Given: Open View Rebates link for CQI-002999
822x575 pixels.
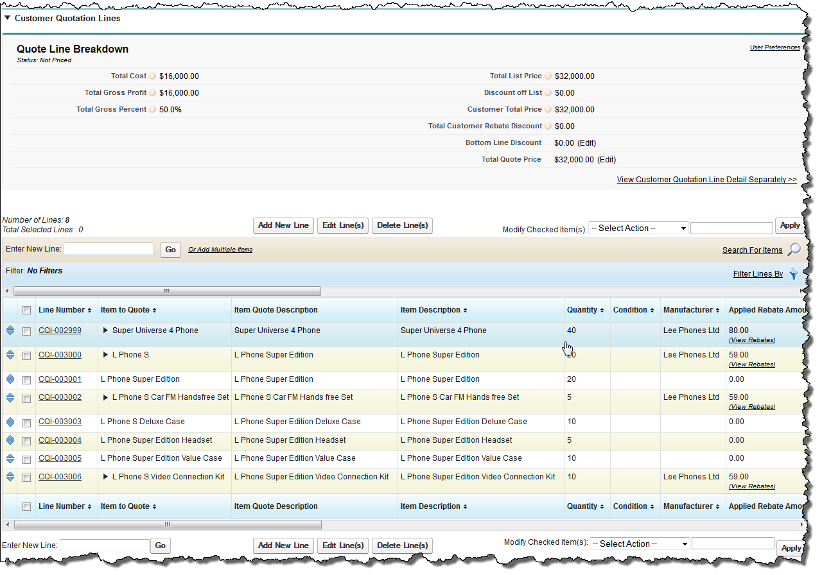Looking at the screenshot, I should pos(751,340).
